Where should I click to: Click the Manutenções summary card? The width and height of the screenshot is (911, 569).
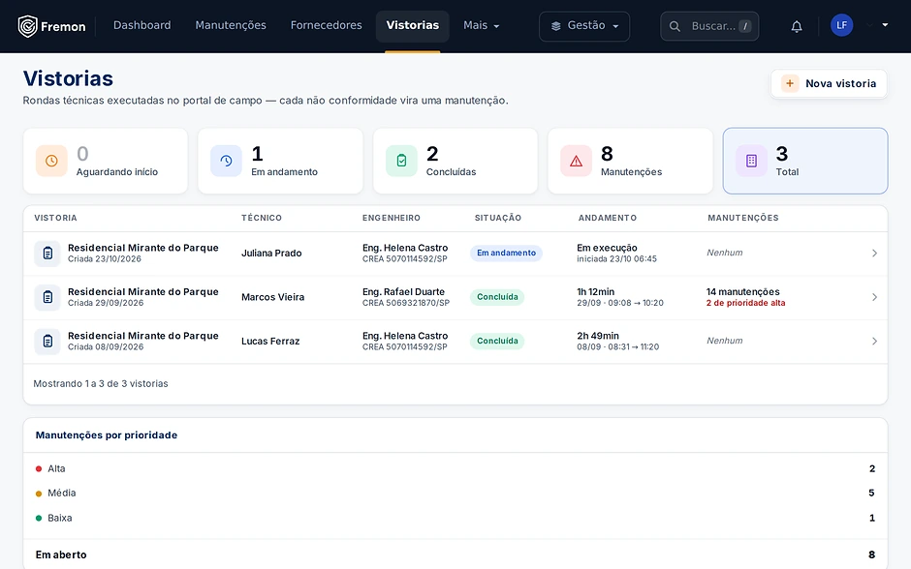(630, 161)
